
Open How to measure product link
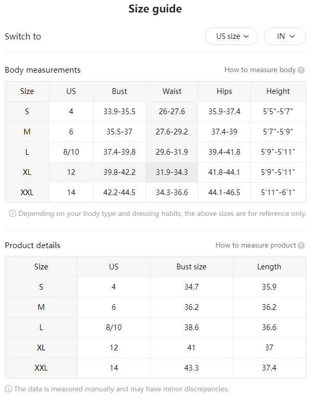pos(255,245)
